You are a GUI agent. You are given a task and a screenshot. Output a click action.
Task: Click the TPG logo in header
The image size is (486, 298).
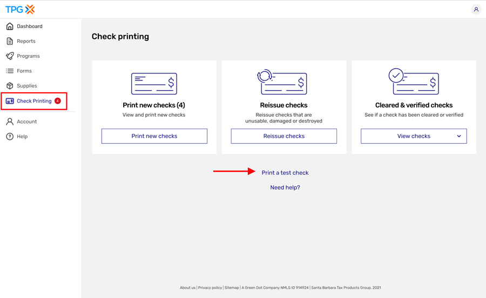click(20, 9)
